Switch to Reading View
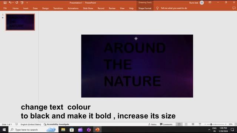Image resolution: width=237 pixels, height=133 pixels. (x=193, y=124)
